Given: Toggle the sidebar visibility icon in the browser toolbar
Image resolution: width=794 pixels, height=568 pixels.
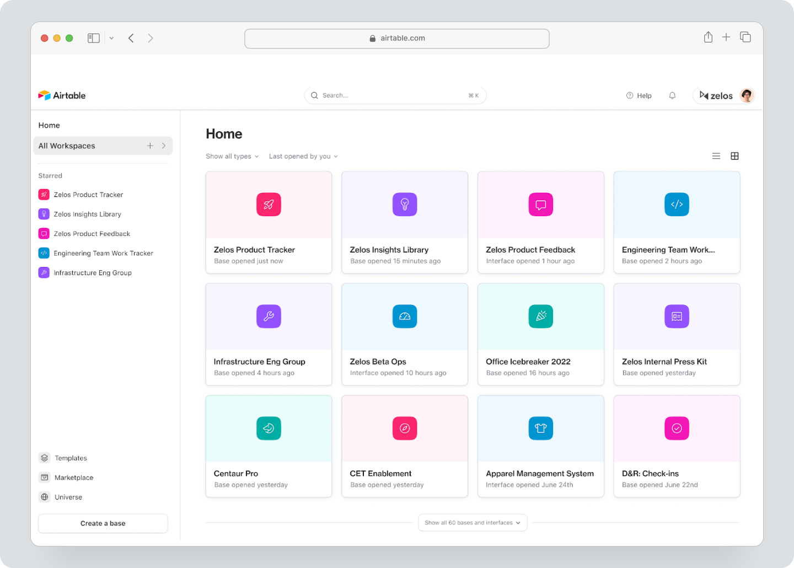Looking at the screenshot, I should 93,37.
